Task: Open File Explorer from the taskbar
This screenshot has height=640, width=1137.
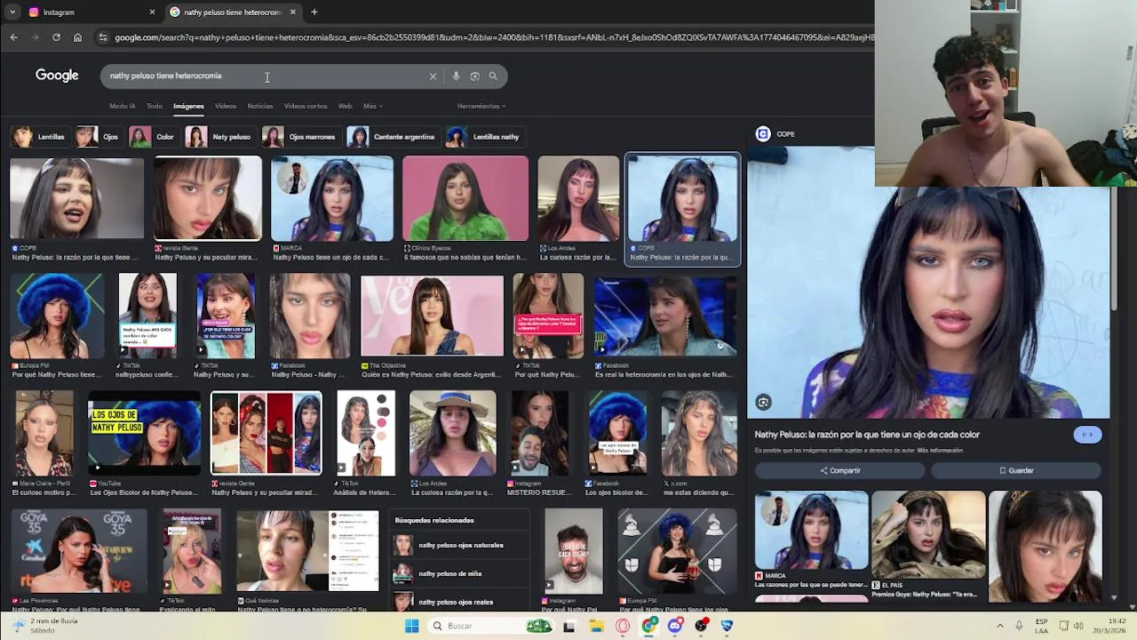Action: coord(596,626)
